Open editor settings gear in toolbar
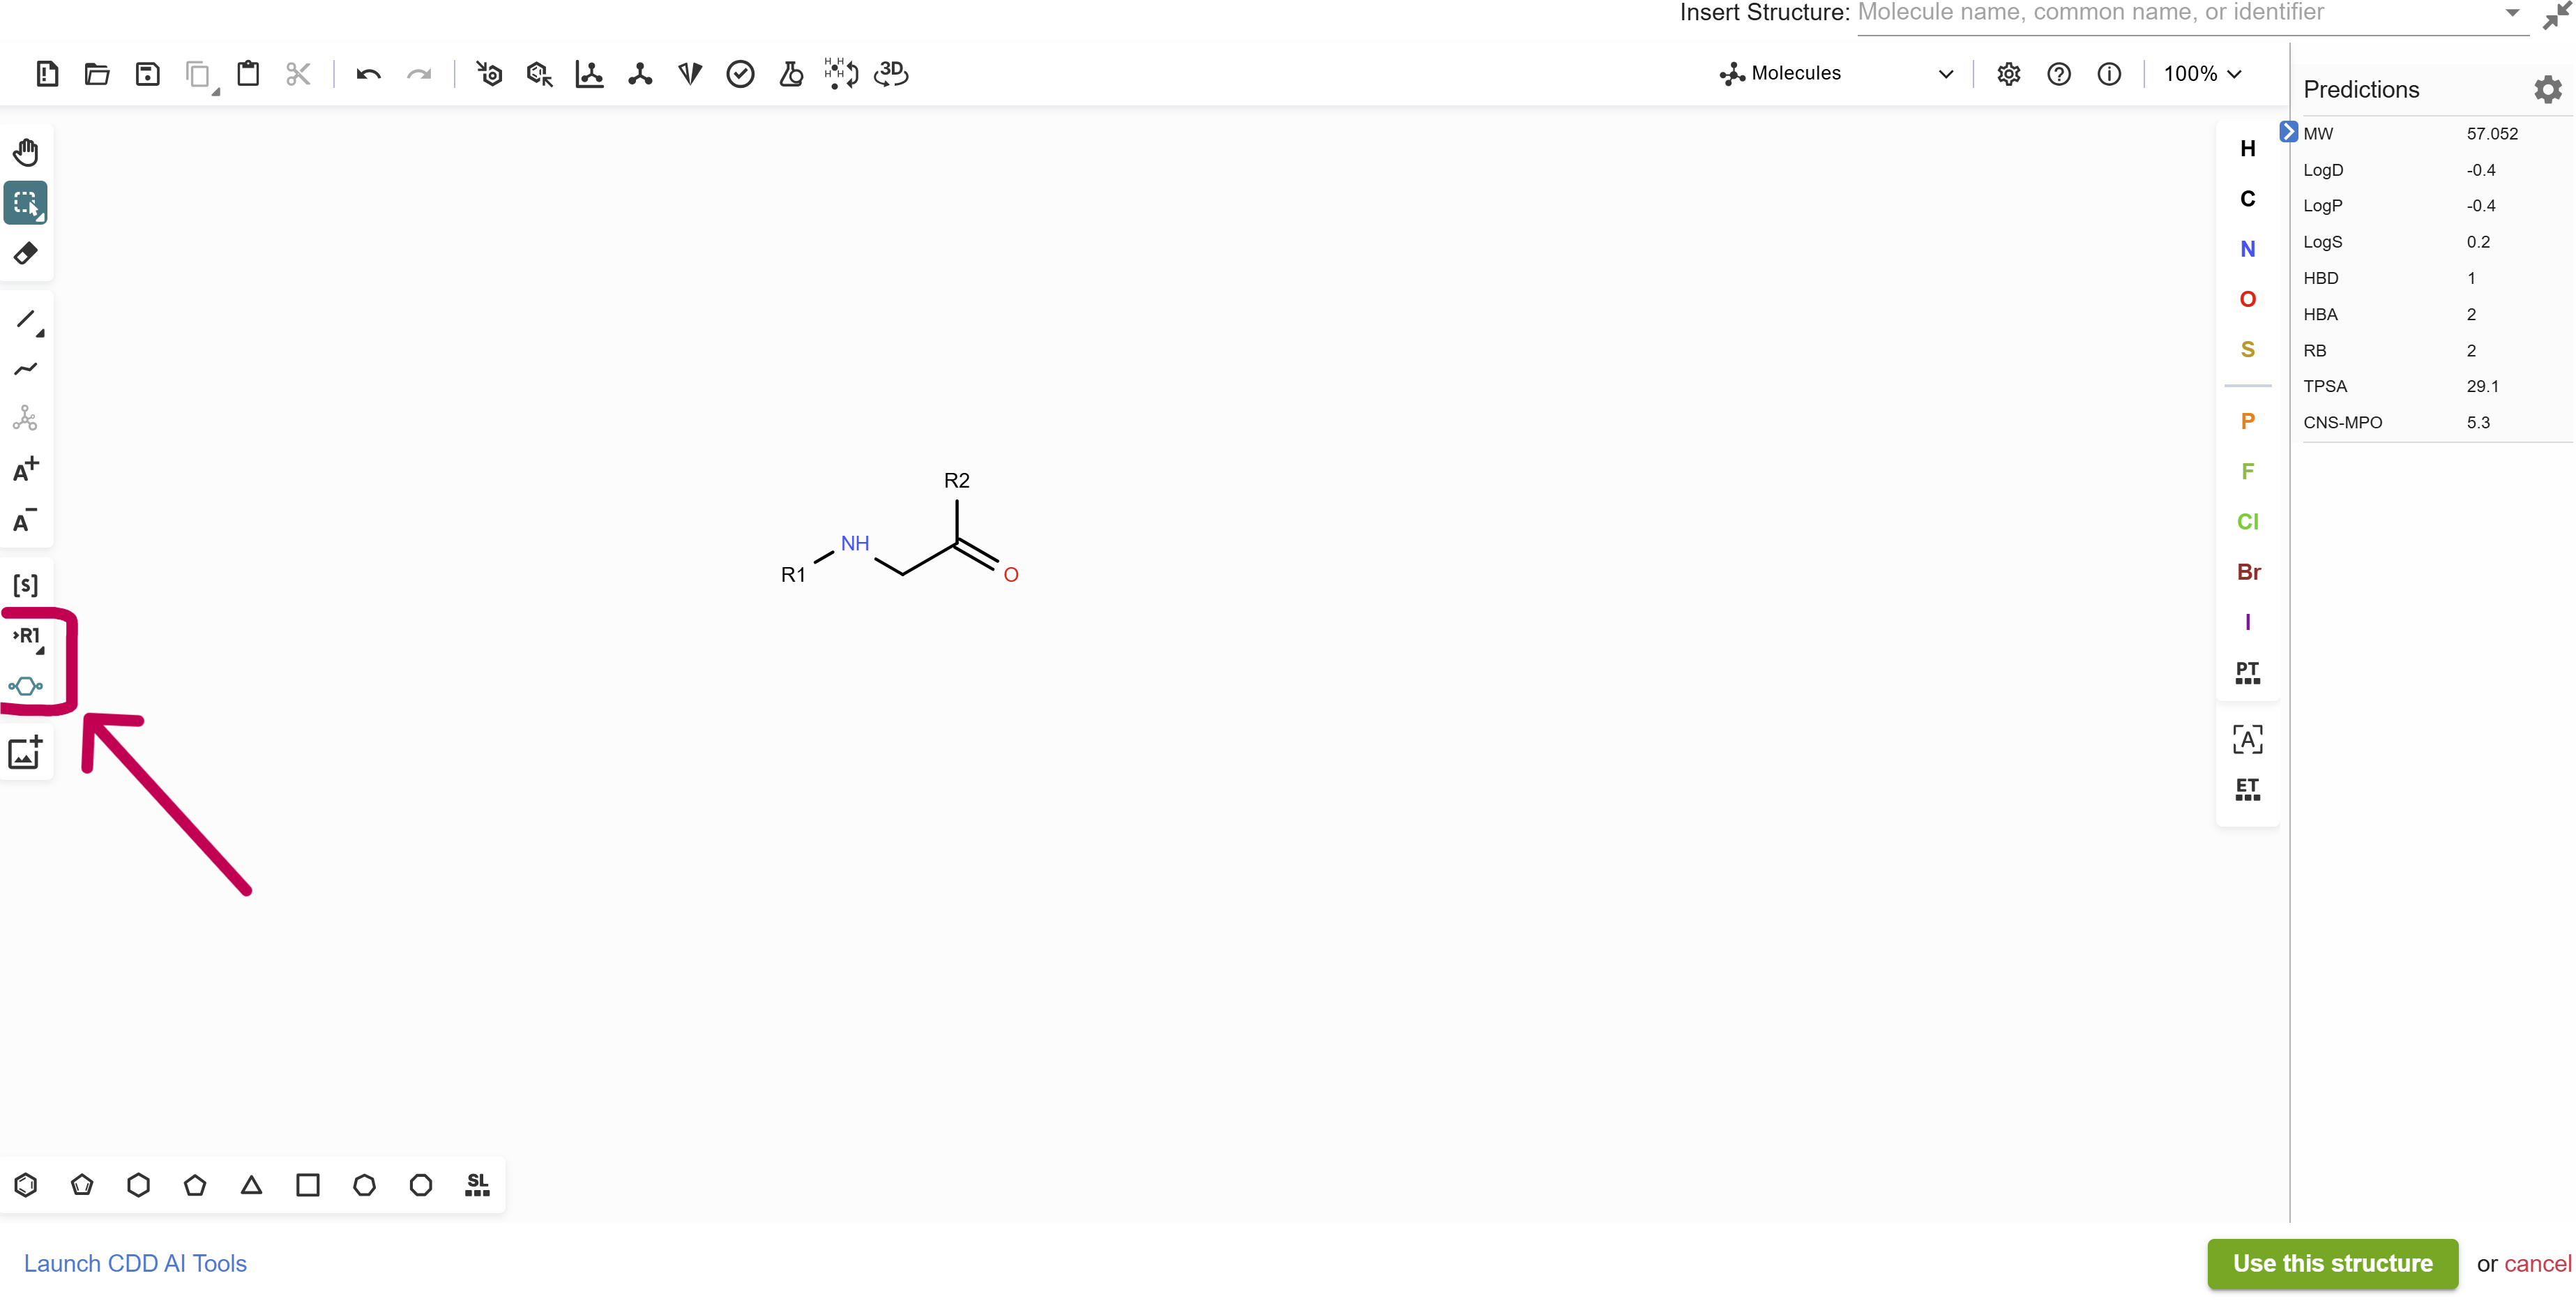The width and height of the screenshot is (2576, 1301). pyautogui.click(x=2009, y=74)
